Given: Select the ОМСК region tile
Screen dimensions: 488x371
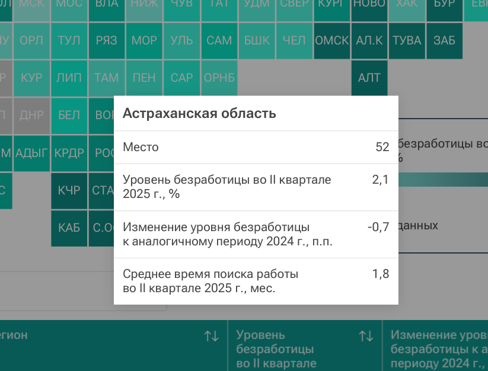Looking at the screenshot, I should (331, 41).
